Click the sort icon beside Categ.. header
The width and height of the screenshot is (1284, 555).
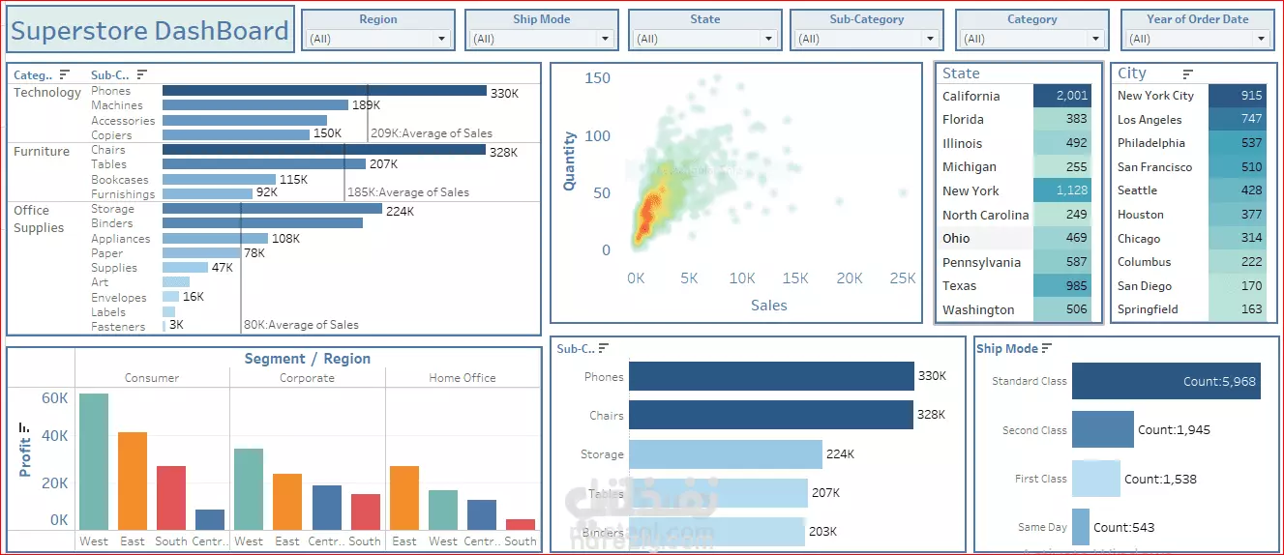coord(65,74)
